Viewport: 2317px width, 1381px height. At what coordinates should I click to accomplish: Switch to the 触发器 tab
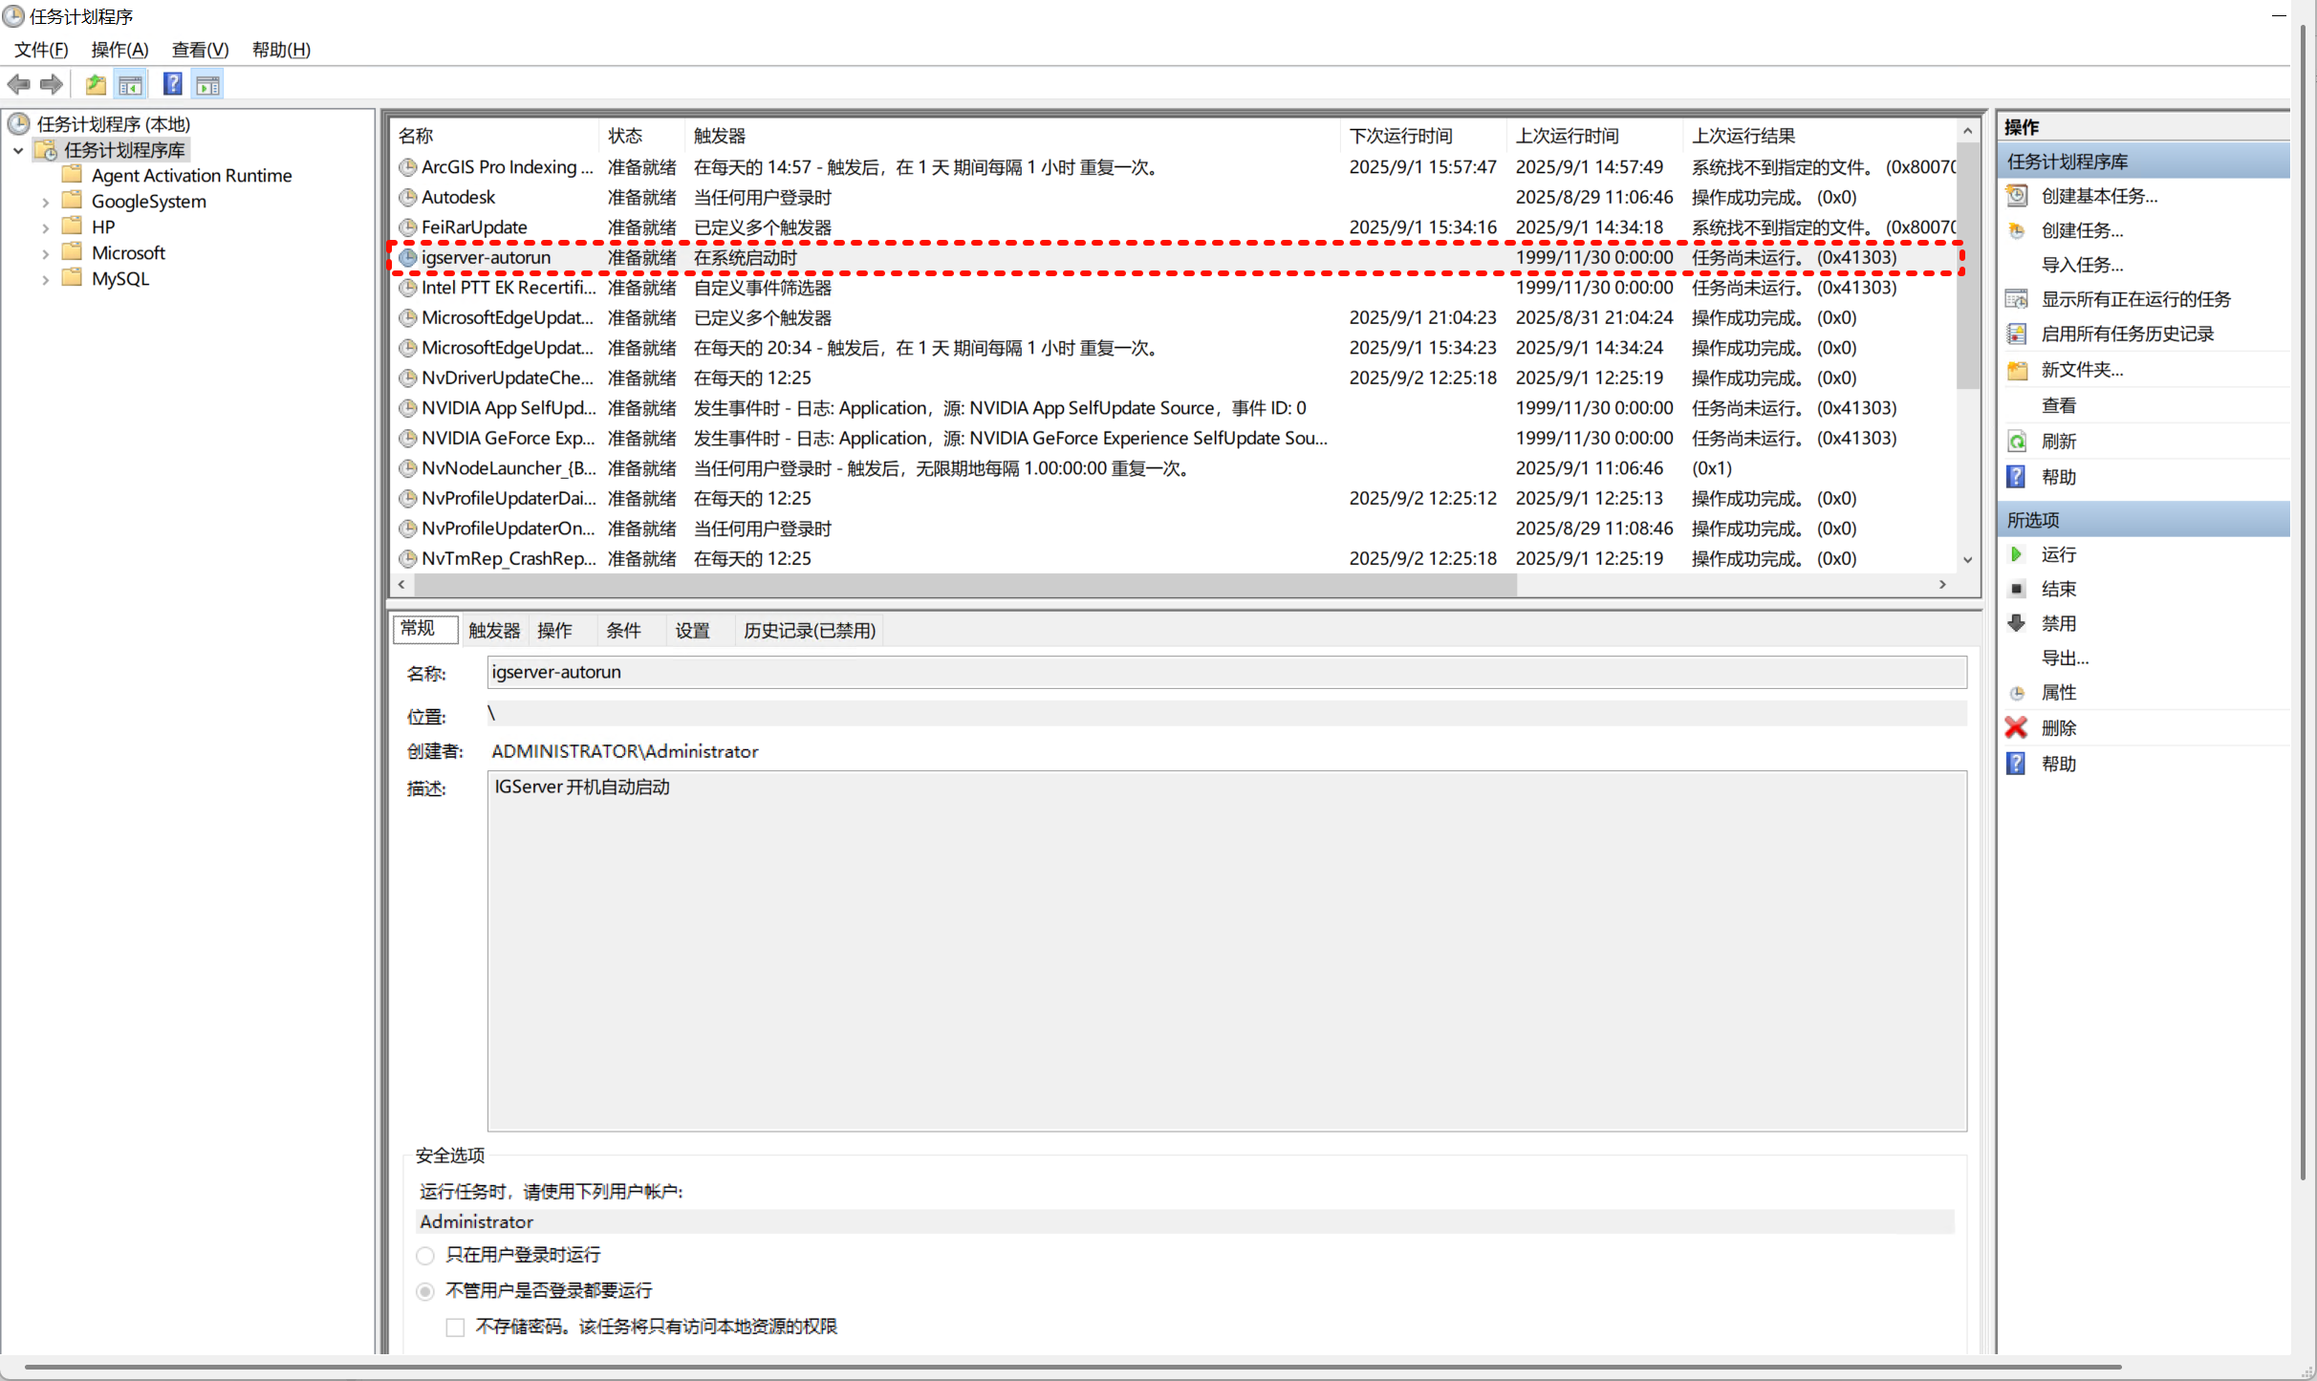pyautogui.click(x=493, y=630)
